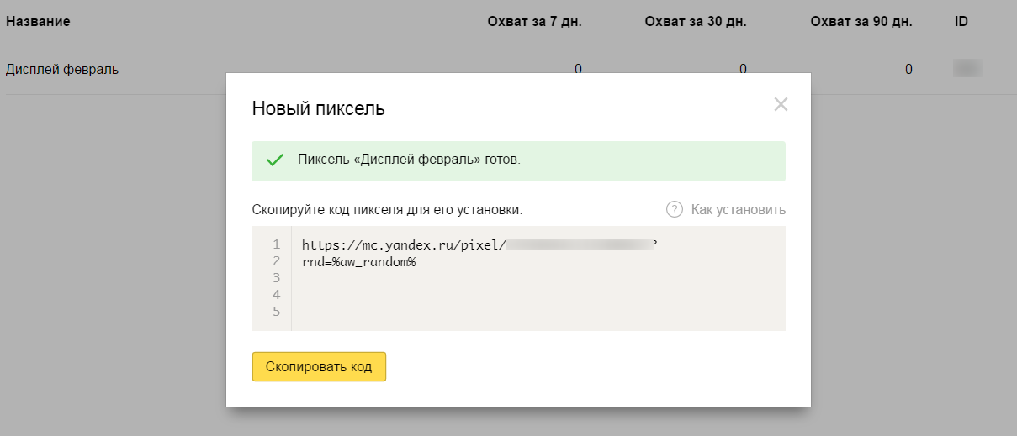Click the Охват за 30 дн. header
Viewport: 1017px width, 436px height.
pos(696,21)
